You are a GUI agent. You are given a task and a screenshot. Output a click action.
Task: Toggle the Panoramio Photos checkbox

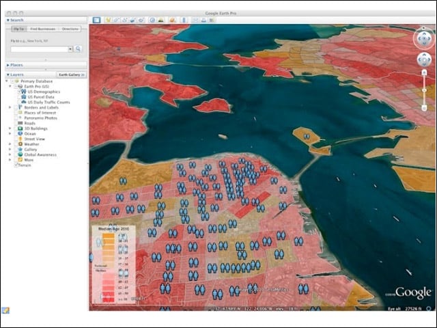16,118
